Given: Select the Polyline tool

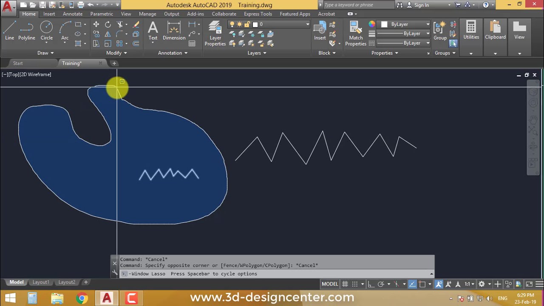Looking at the screenshot, I should coord(26,31).
